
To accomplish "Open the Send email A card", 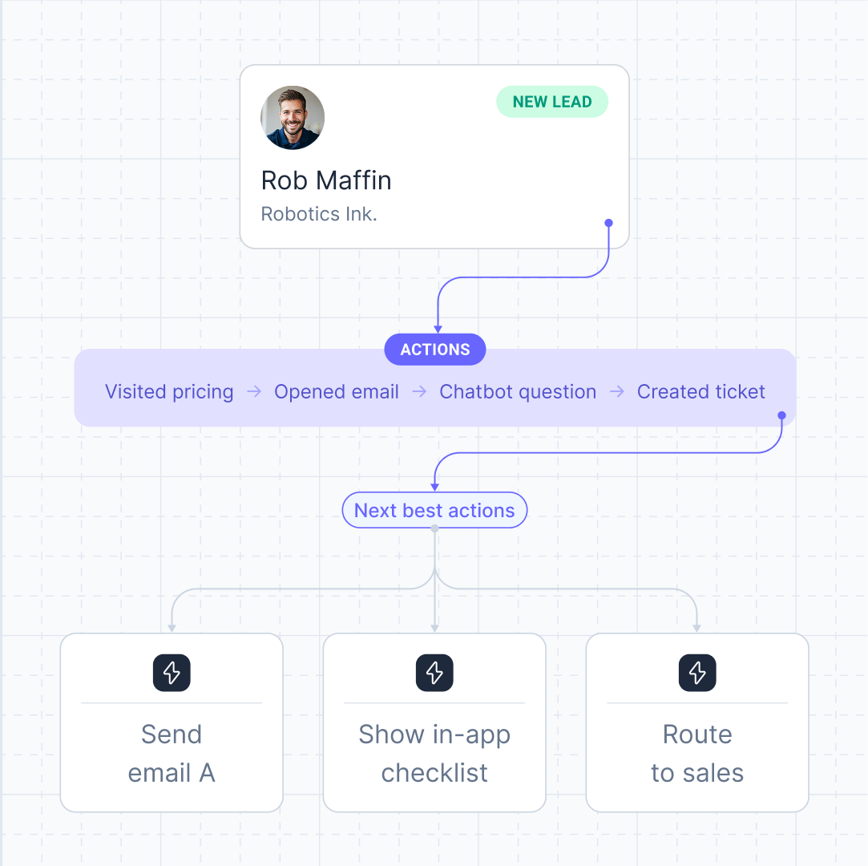I will (172, 753).
